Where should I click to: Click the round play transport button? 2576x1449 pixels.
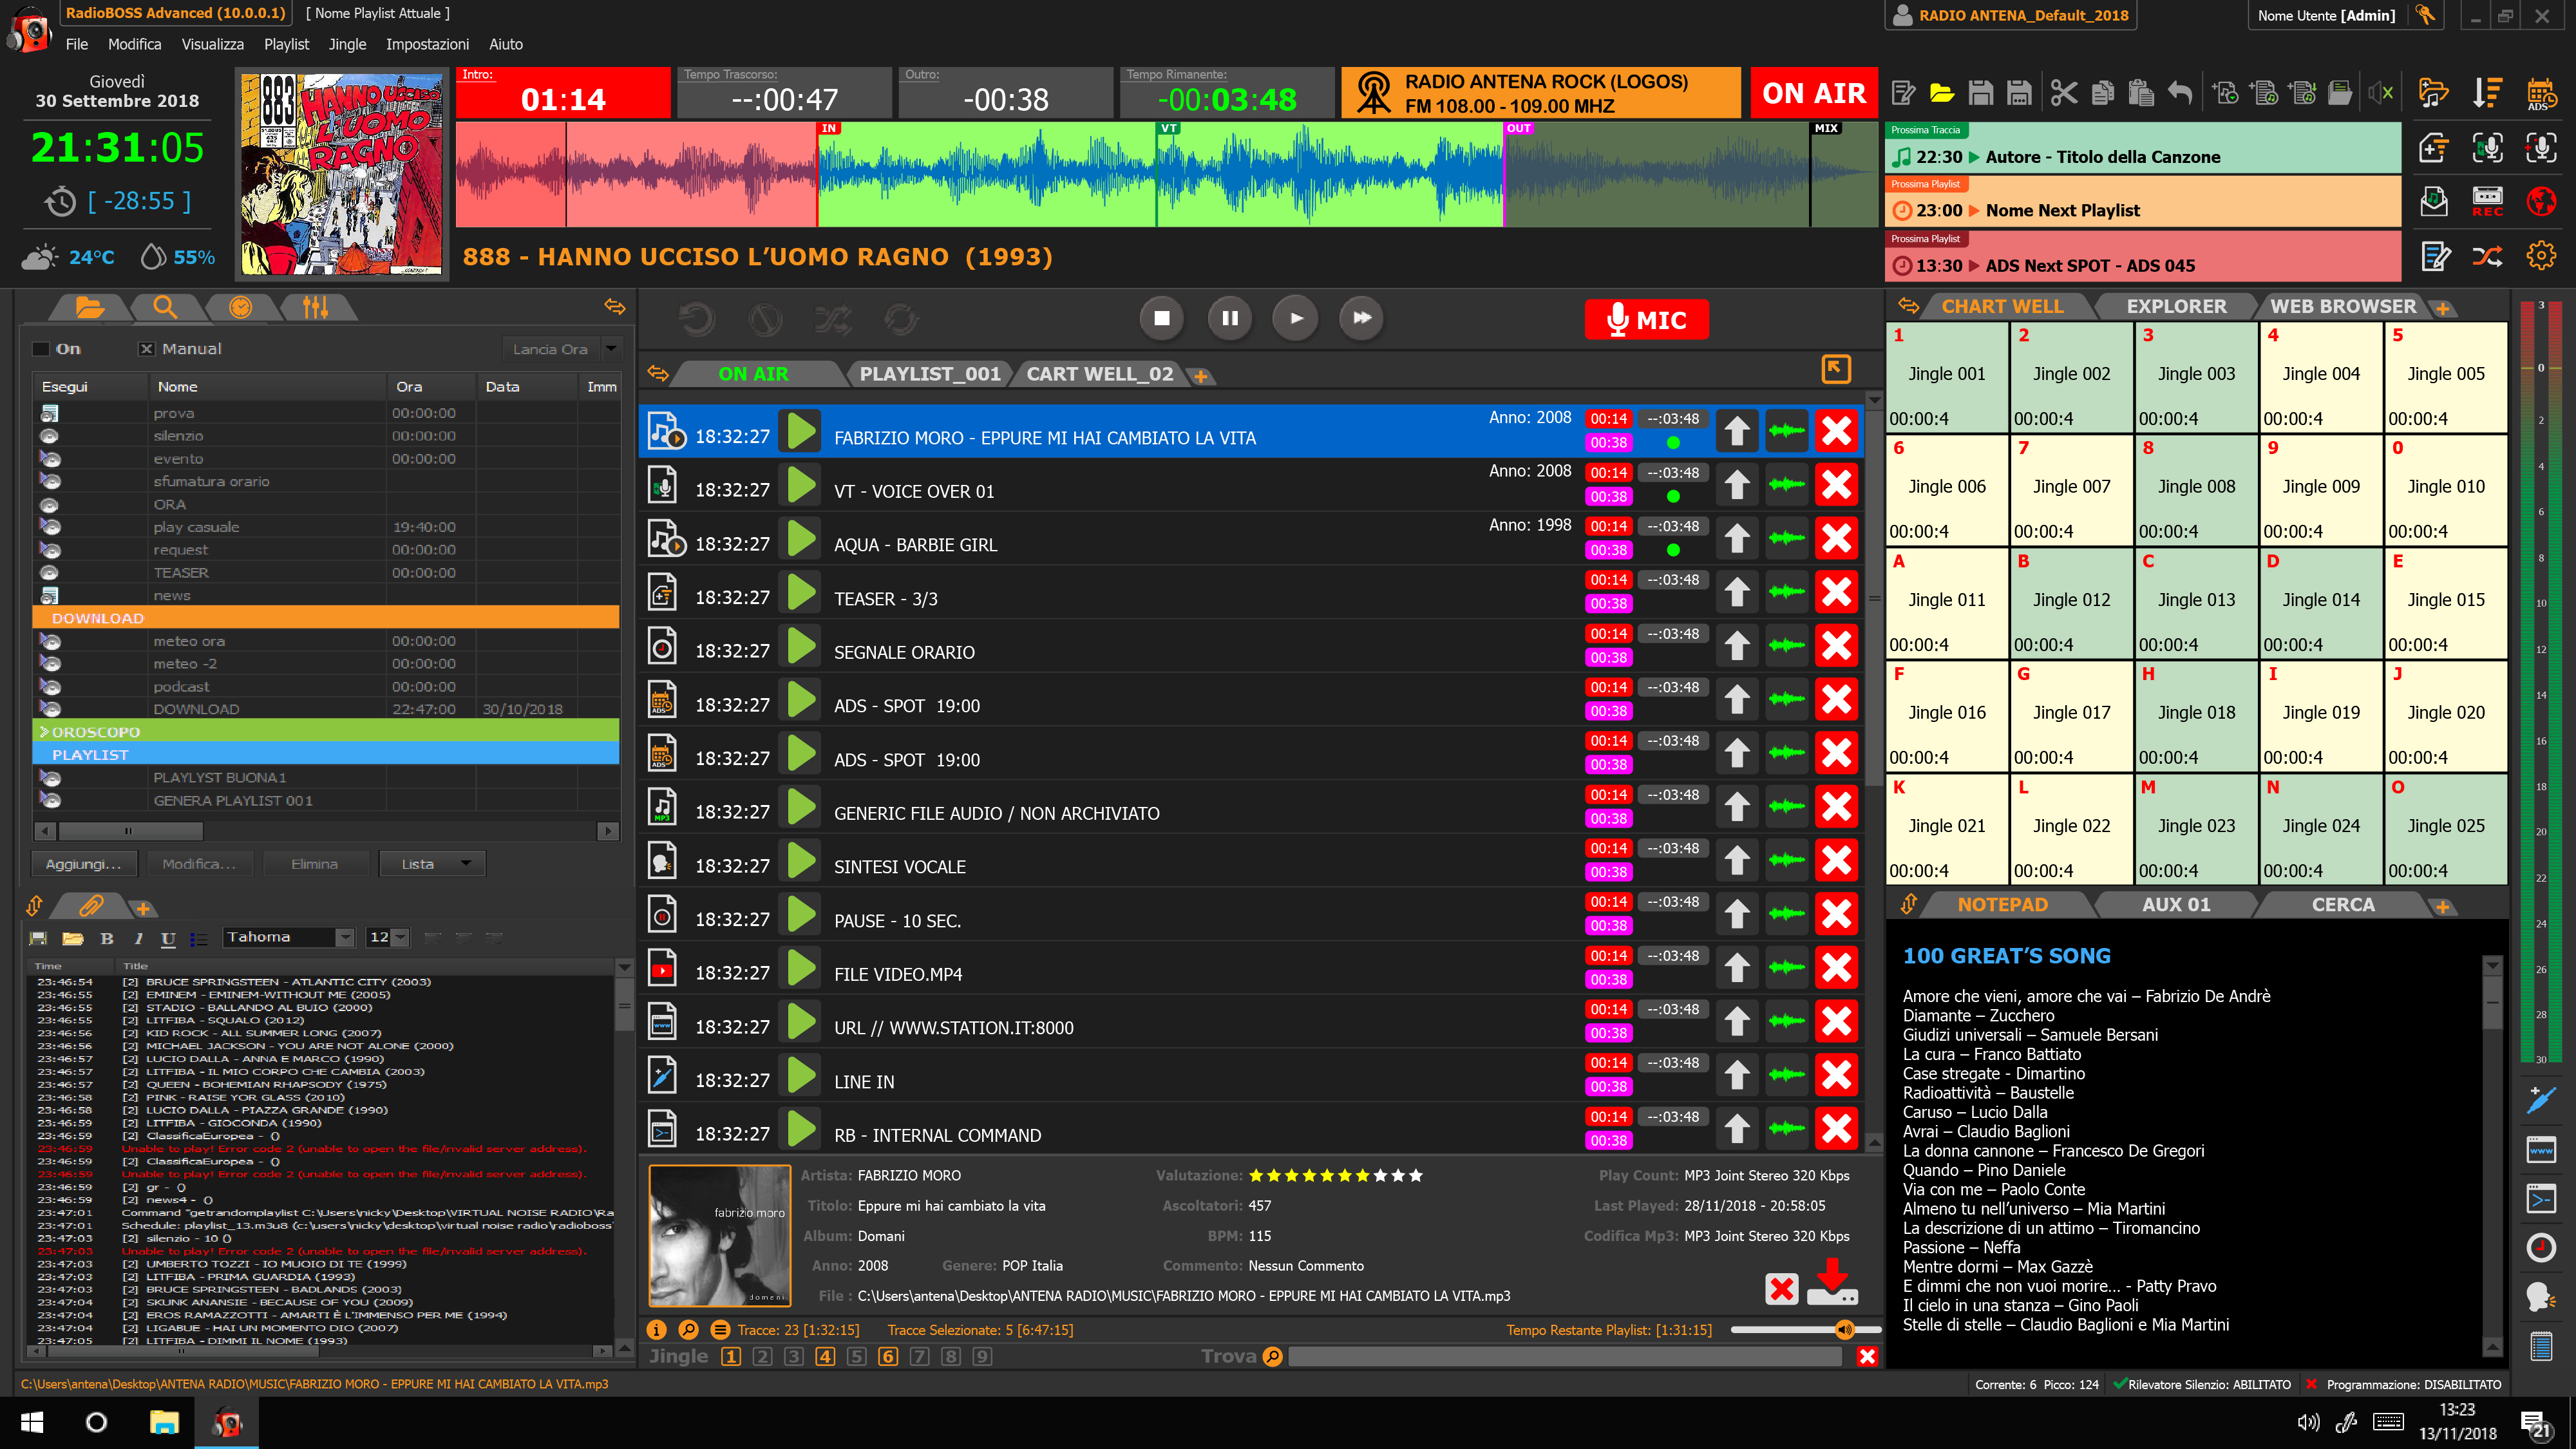(x=1296, y=318)
